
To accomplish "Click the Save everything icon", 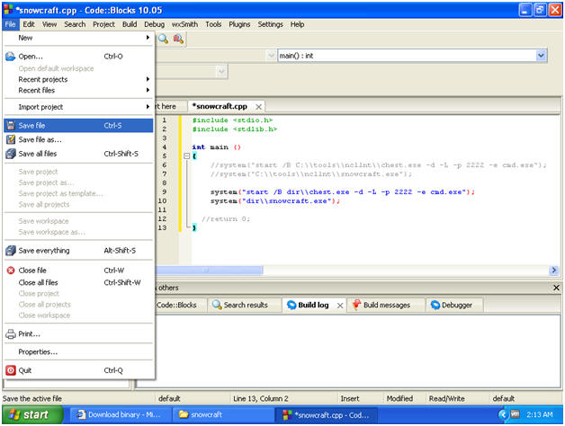I will coord(11,250).
